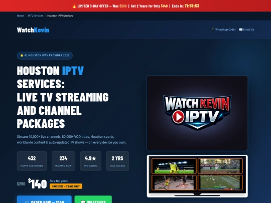
Task: Open the Email Us link
Action: 248,30
